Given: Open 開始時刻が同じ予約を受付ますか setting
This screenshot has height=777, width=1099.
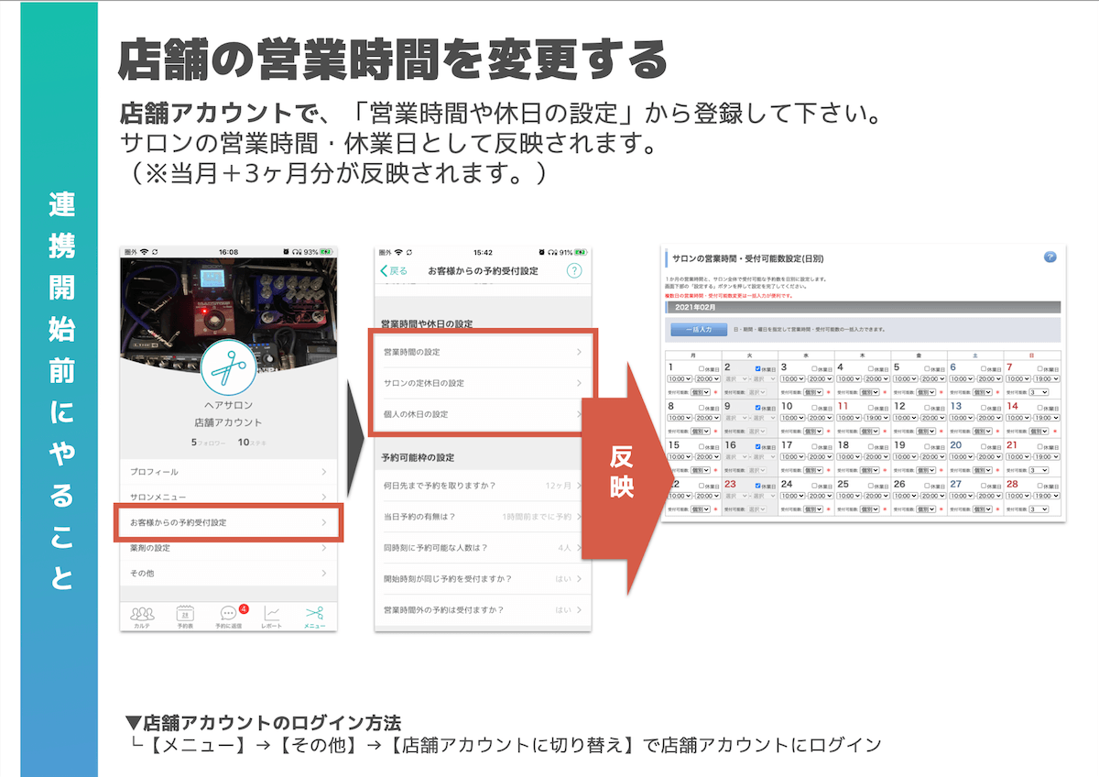Looking at the screenshot, I should 483,578.
